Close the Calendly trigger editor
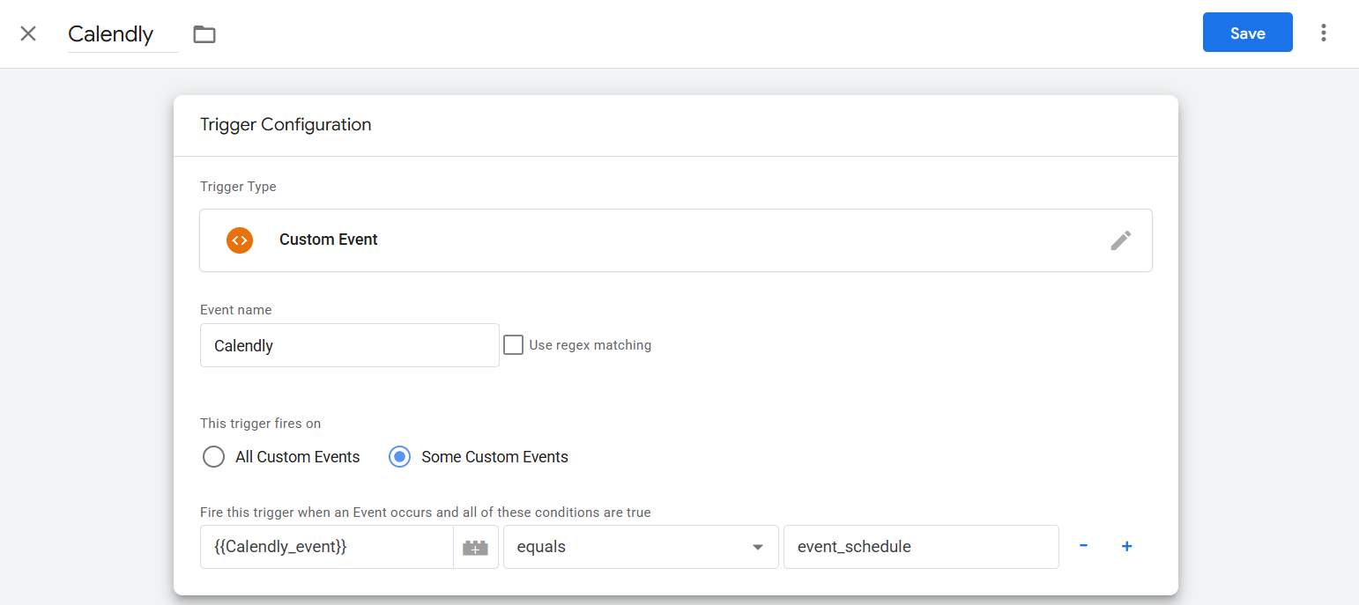This screenshot has width=1359, height=605. [x=28, y=33]
